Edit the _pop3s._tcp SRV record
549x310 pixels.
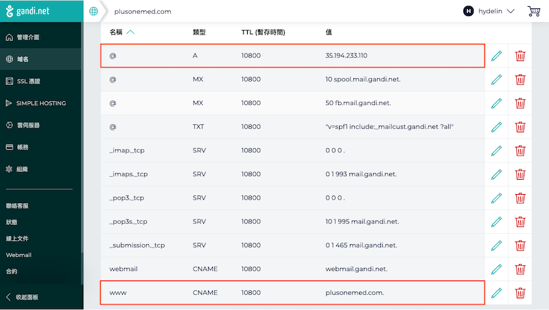(x=496, y=222)
